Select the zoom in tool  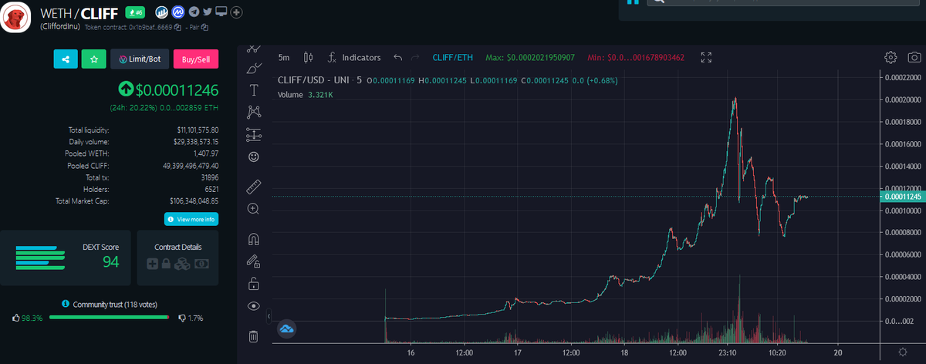click(253, 208)
